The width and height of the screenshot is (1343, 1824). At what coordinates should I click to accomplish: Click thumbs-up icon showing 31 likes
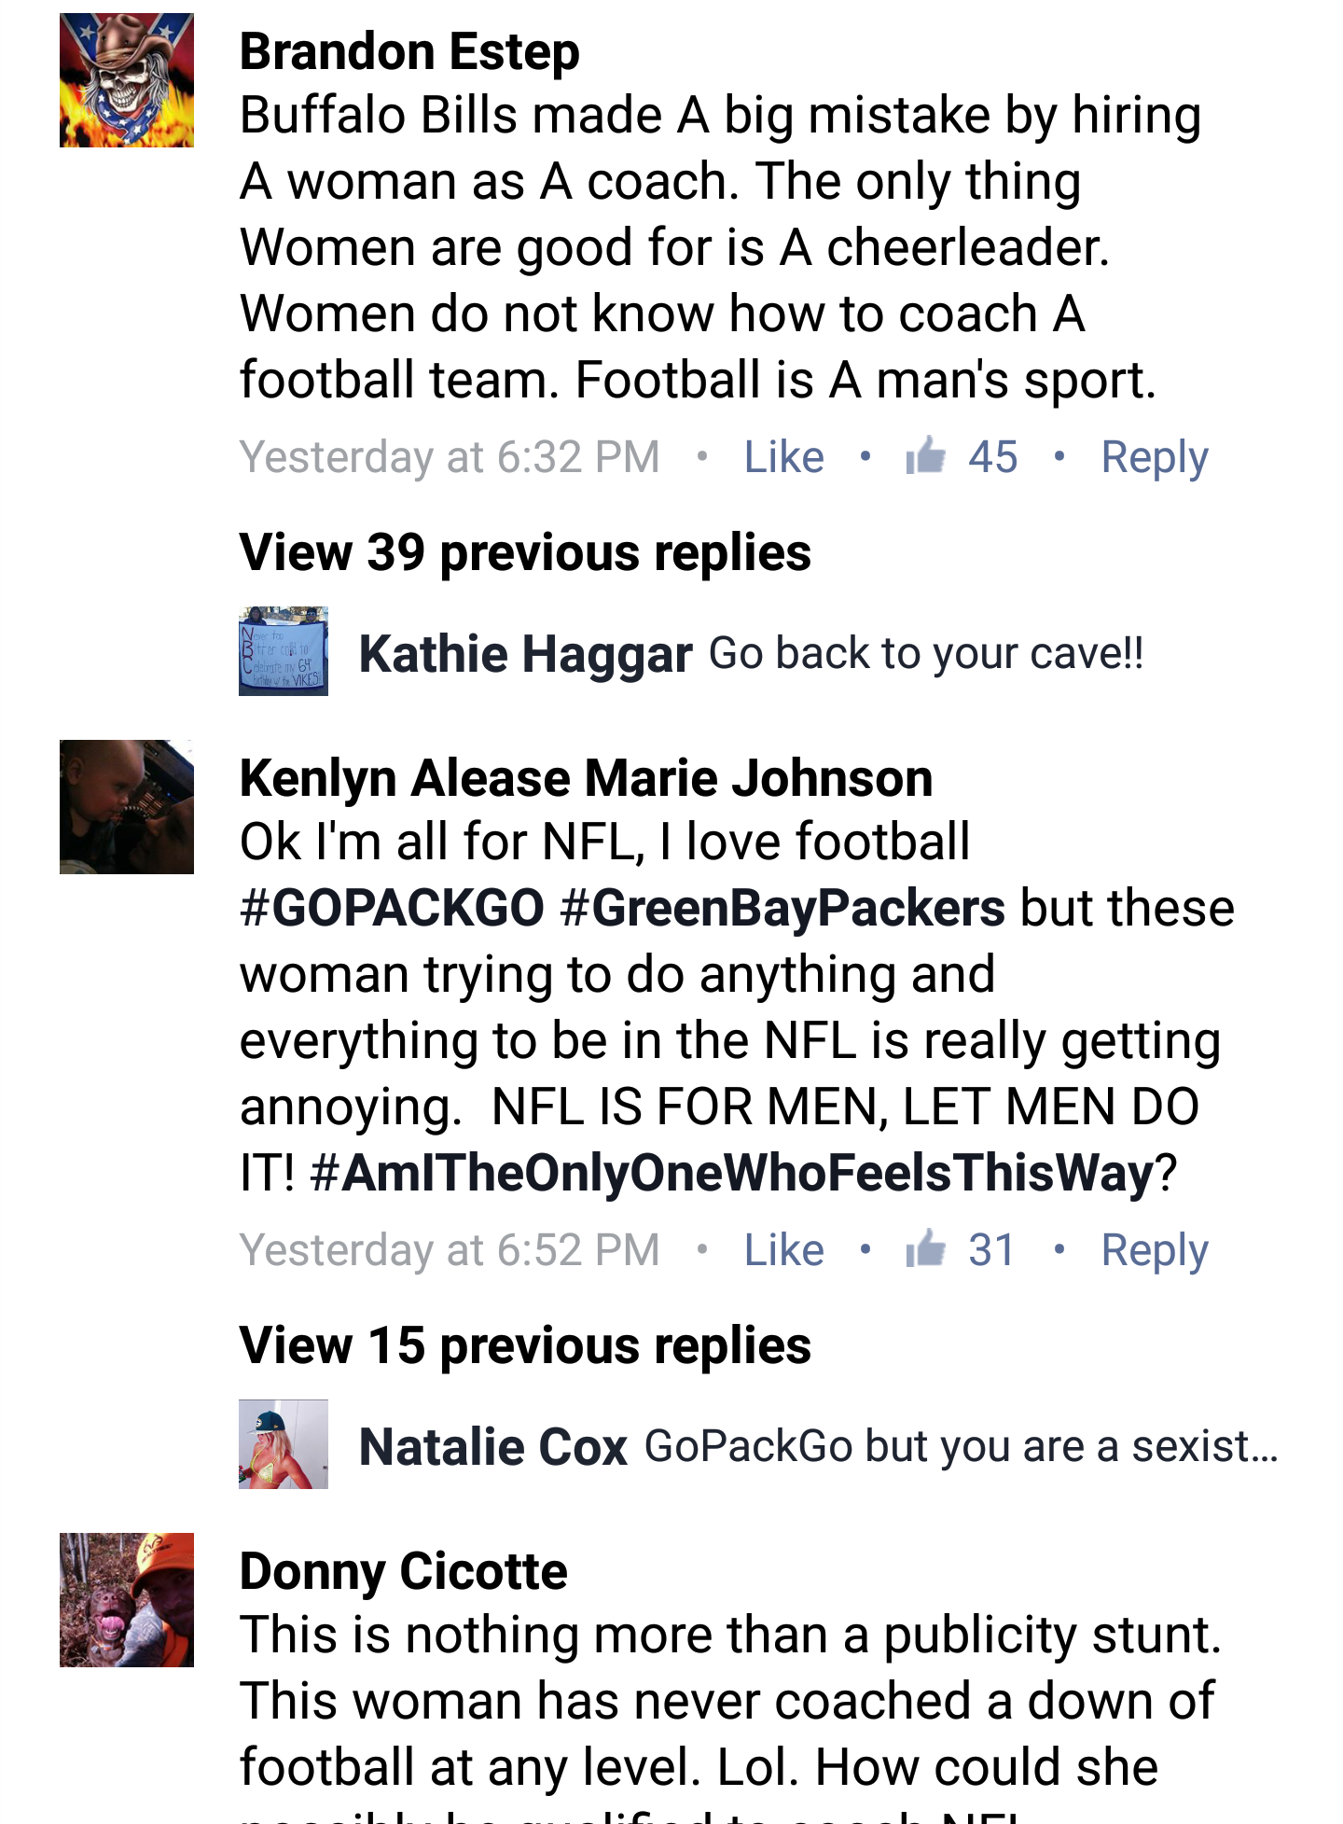(x=926, y=1249)
